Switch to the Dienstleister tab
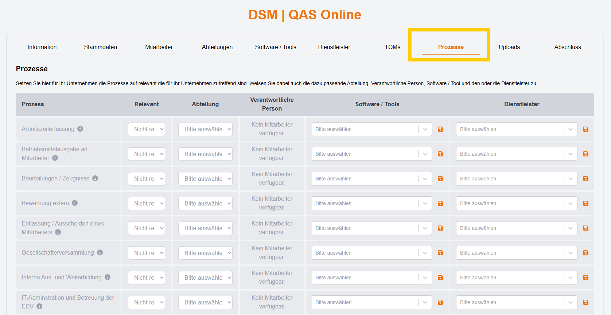This screenshot has width=611, height=315. pyautogui.click(x=334, y=47)
